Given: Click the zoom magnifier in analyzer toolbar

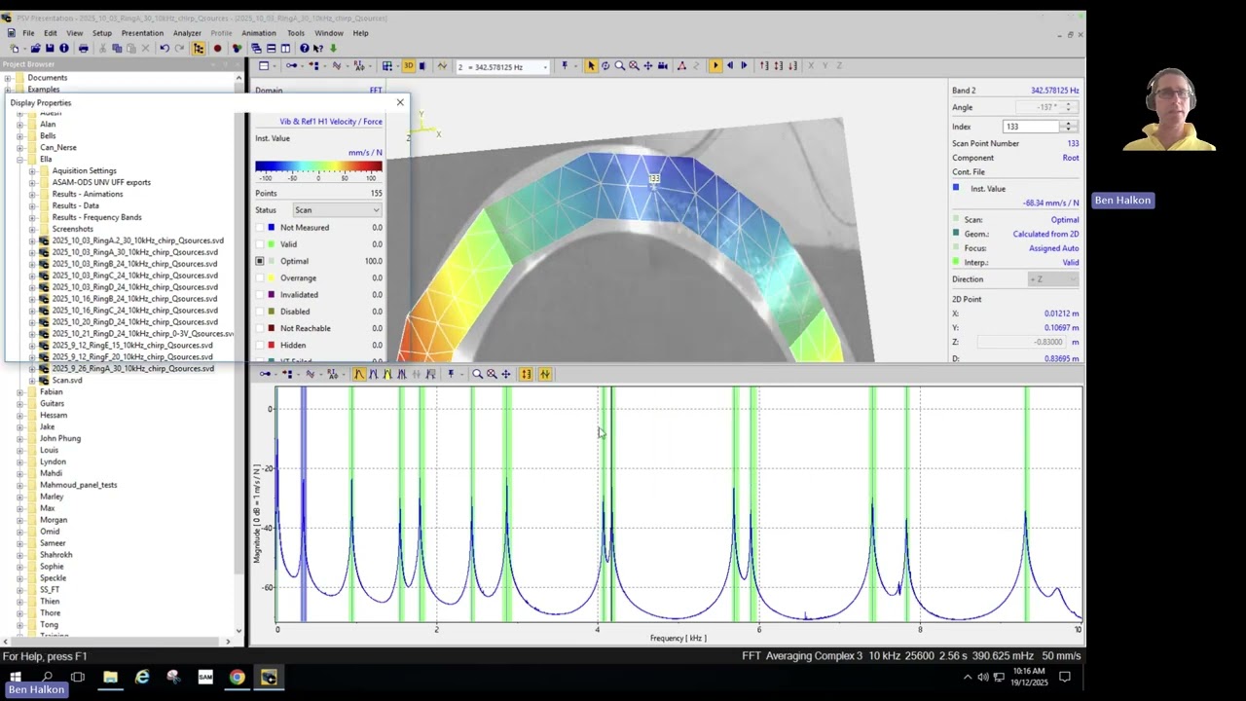Looking at the screenshot, I should 477,374.
